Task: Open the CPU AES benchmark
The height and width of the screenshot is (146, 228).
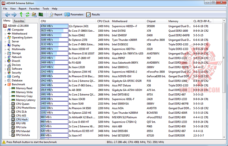Action: (x=21, y=116)
